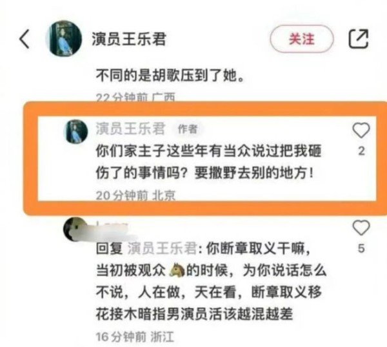Screen dimensions: 387x347
Task: Tap the header username 演员王乐君
Action: click(x=128, y=39)
